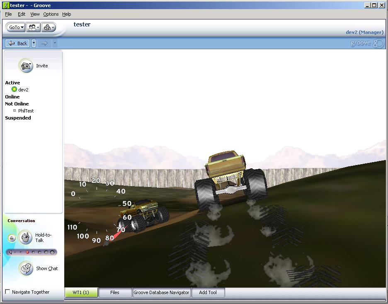388x304 pixels.
Task: Open the Options menu
Action: 51,14
